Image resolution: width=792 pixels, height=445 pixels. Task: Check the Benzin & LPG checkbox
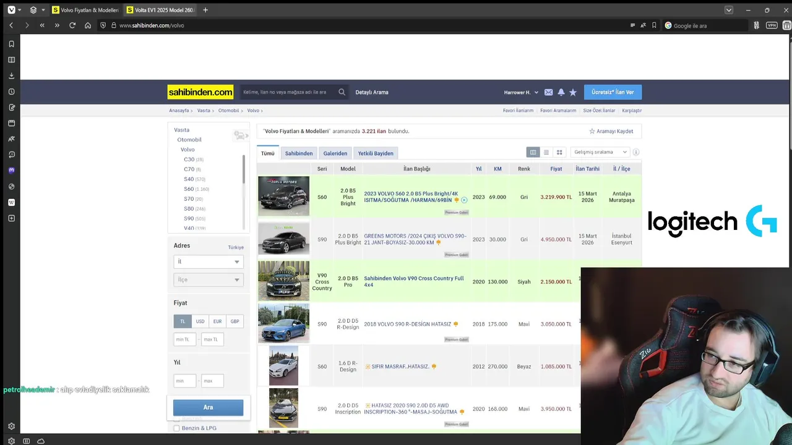click(176, 428)
